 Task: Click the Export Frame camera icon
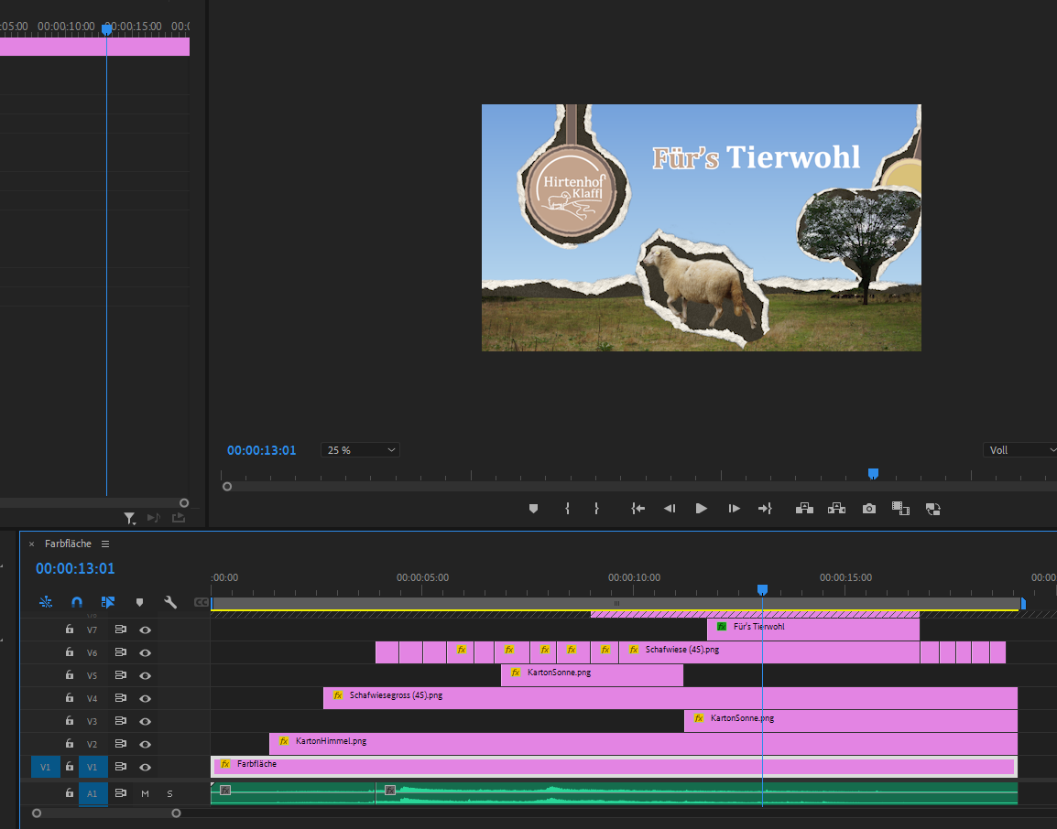click(869, 509)
